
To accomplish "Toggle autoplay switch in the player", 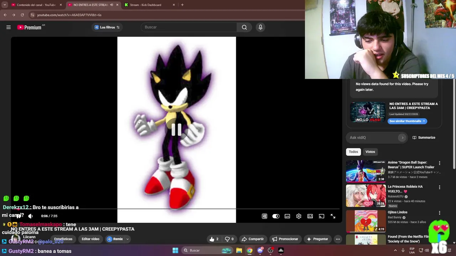I will (x=276, y=216).
